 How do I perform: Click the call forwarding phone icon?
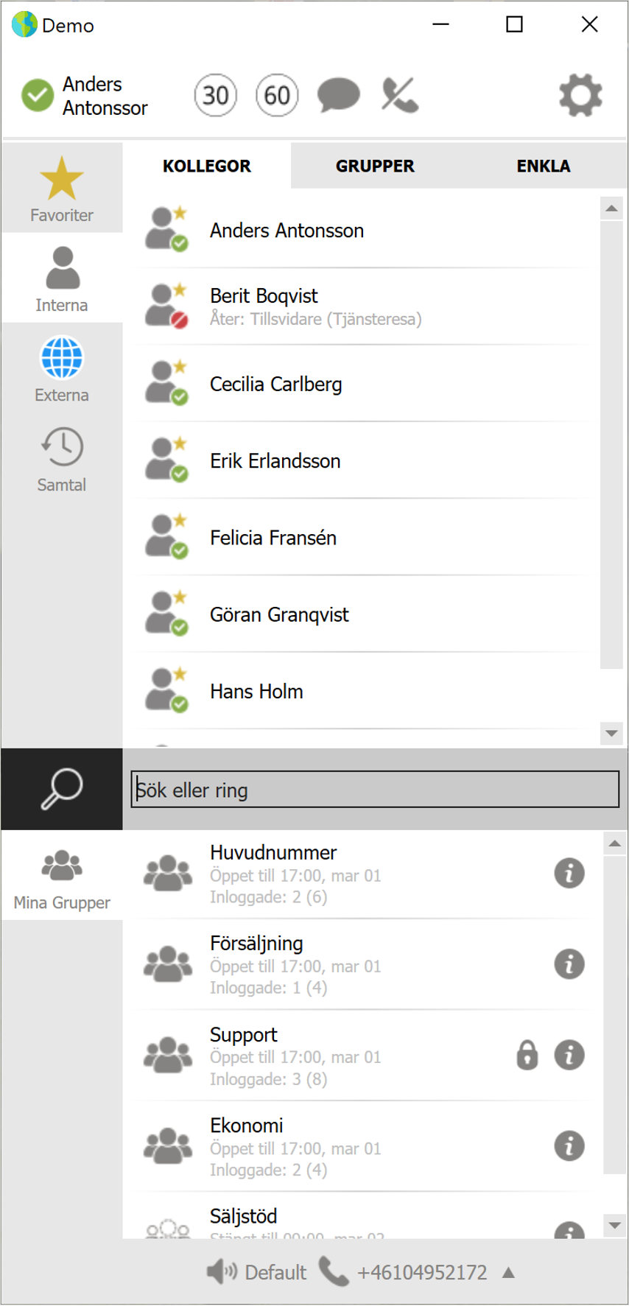click(400, 95)
